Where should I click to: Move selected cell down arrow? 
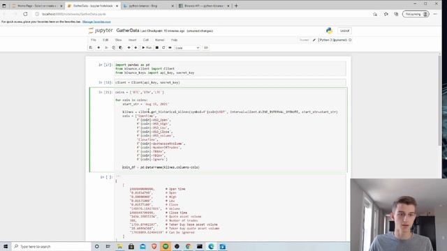pos(135,48)
